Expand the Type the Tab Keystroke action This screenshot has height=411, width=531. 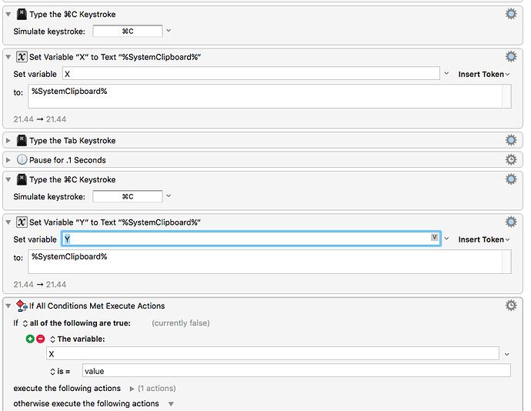(8, 140)
